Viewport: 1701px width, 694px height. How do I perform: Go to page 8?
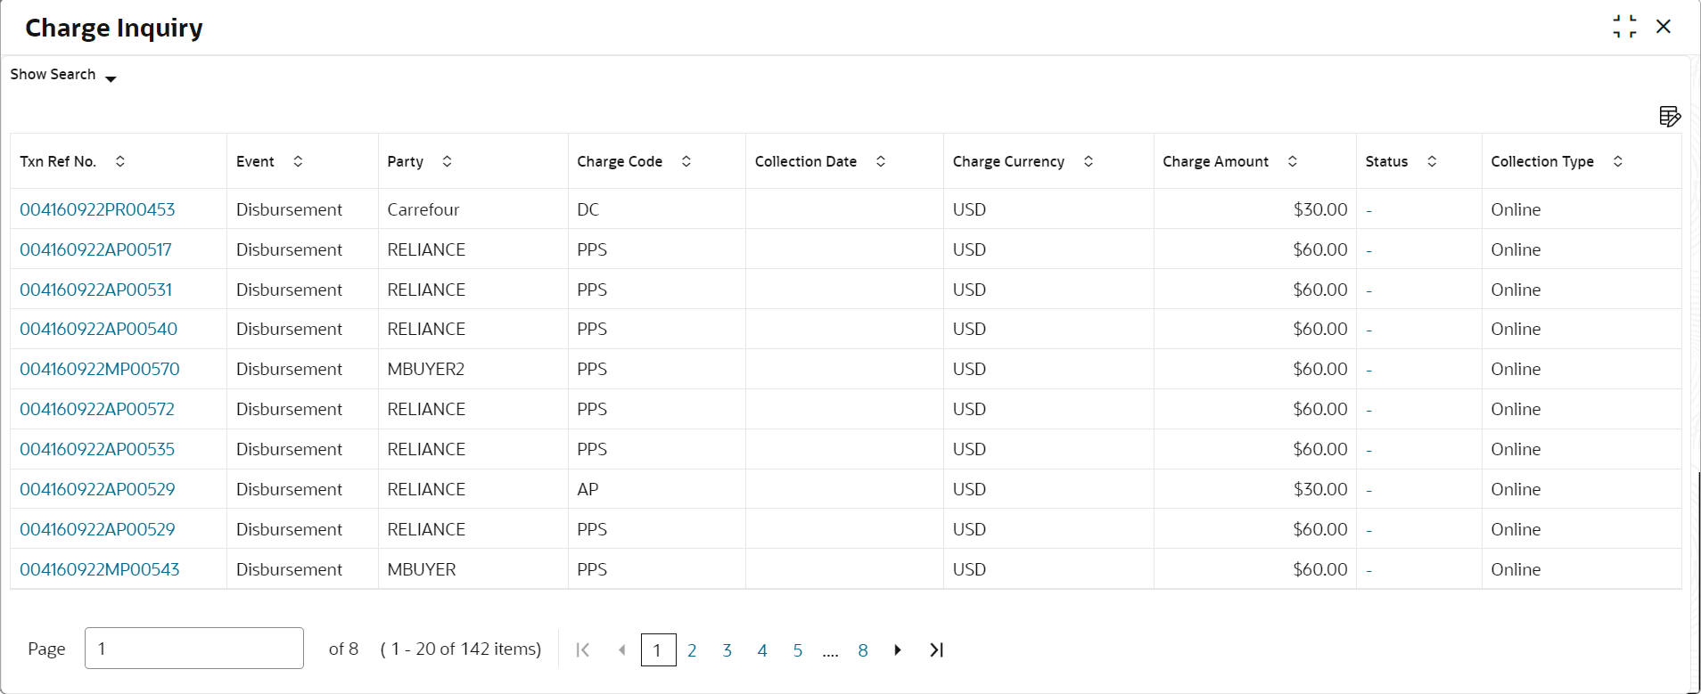click(x=863, y=650)
